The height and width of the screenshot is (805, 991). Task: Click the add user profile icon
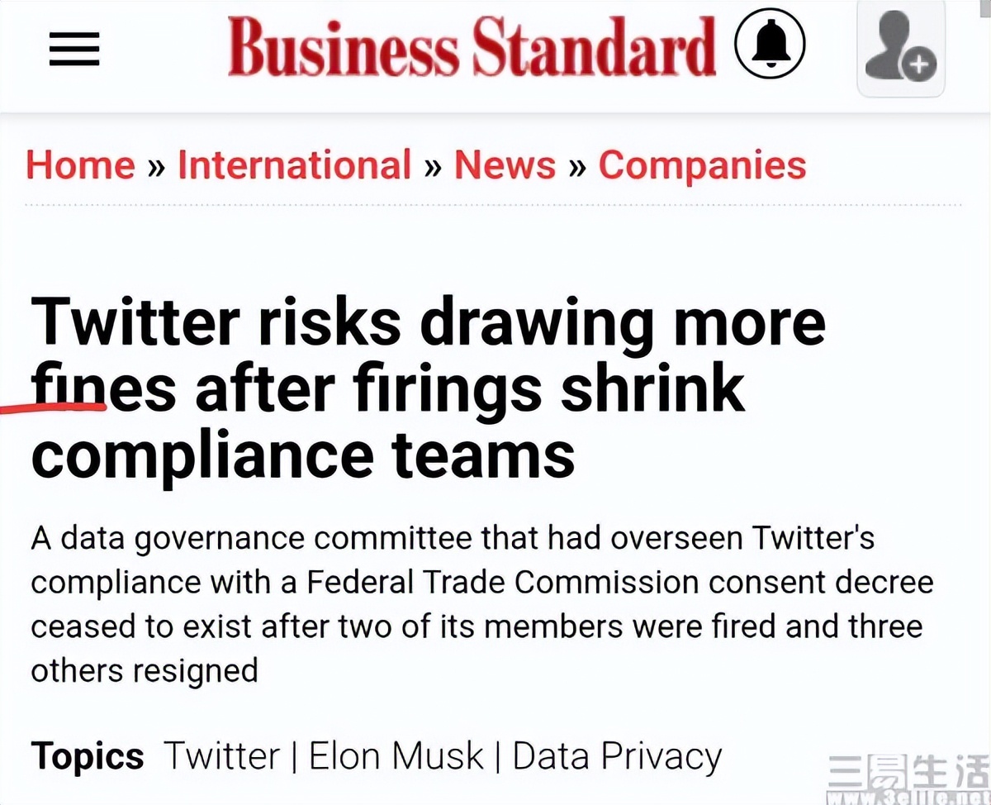point(900,50)
